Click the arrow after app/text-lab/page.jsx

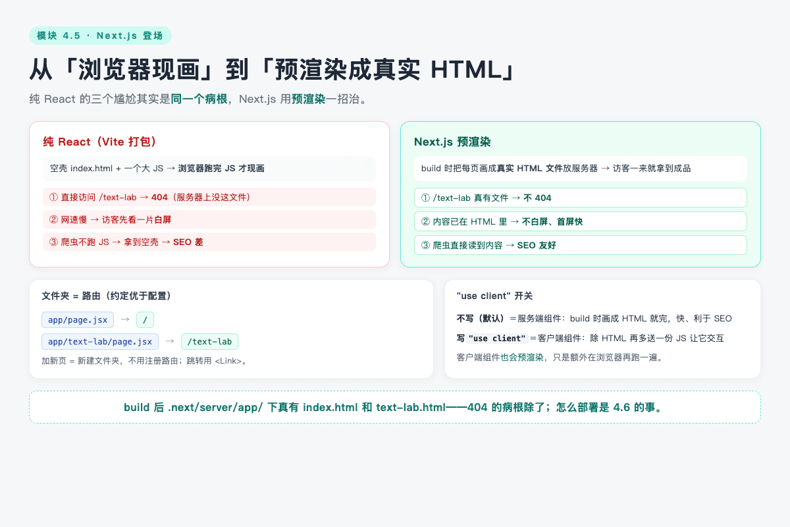click(x=170, y=341)
